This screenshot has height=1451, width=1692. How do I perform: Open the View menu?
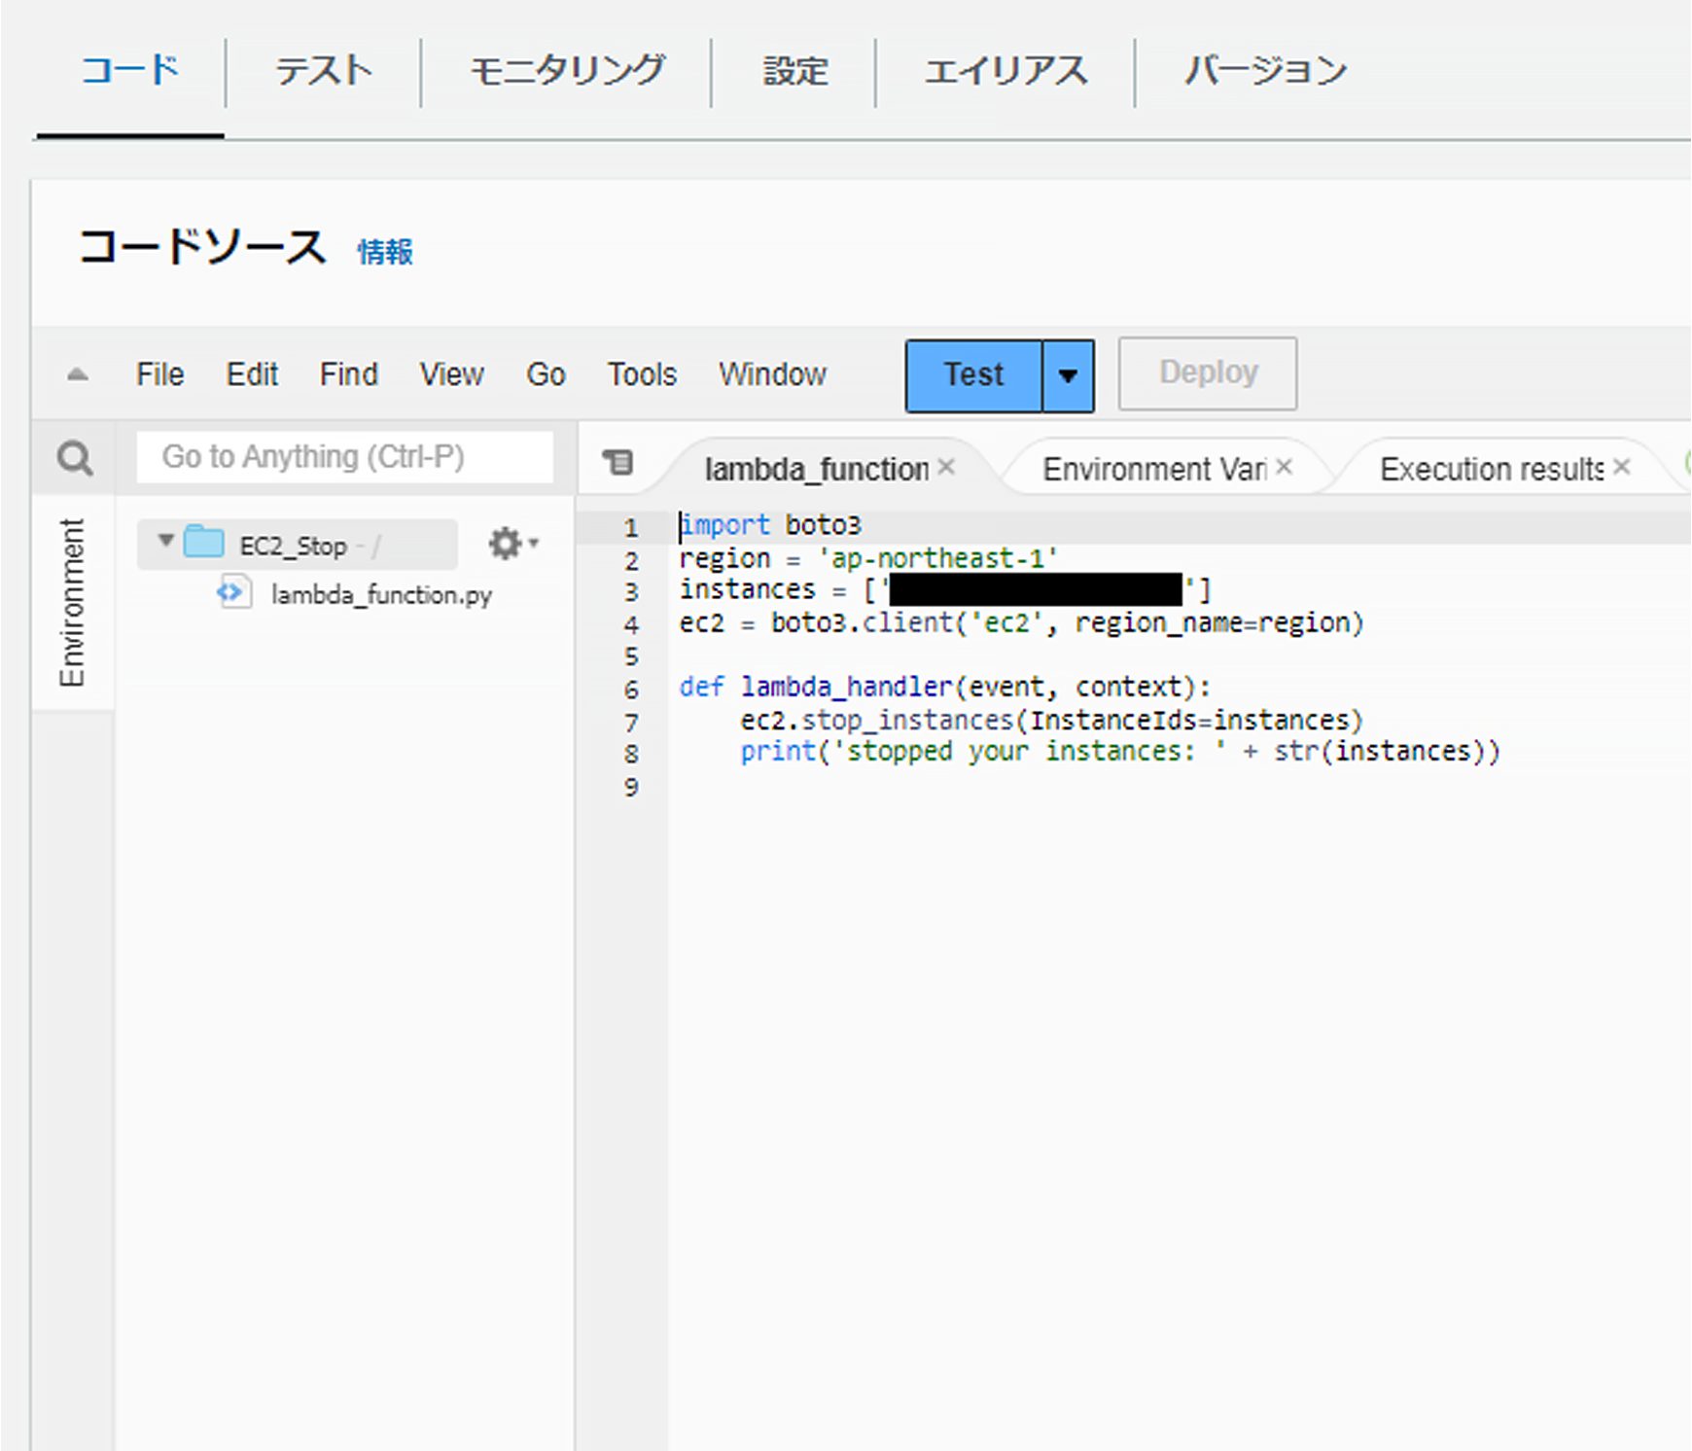(451, 374)
